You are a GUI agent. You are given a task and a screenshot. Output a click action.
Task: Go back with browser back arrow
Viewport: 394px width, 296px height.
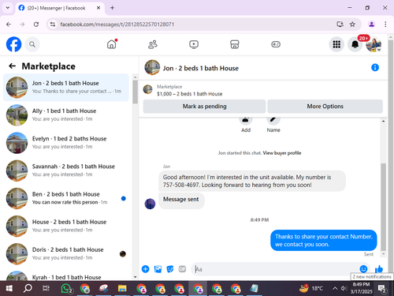pyautogui.click(x=9, y=24)
